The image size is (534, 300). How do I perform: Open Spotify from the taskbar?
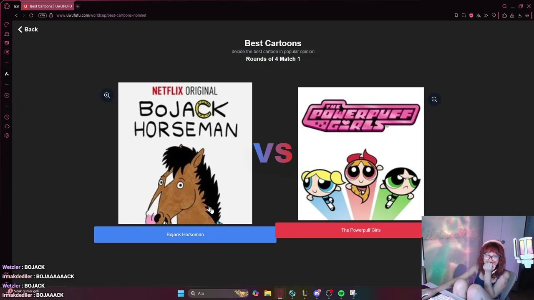point(341,293)
